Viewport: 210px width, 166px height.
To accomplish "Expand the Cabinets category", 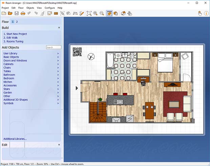I will click(31, 64).
